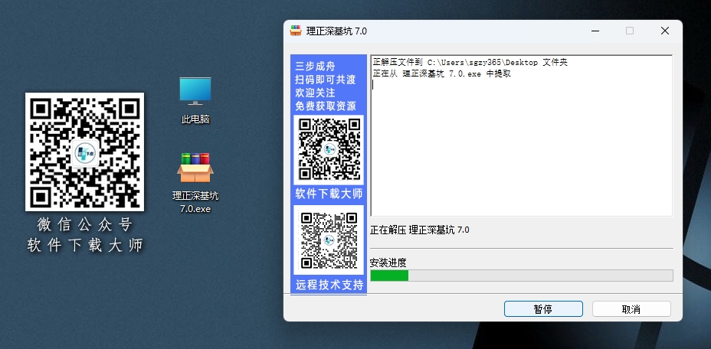The width and height of the screenshot is (711, 349).
Task: Click the 理正深基坑 7.0 window title text
Action: [x=337, y=31]
